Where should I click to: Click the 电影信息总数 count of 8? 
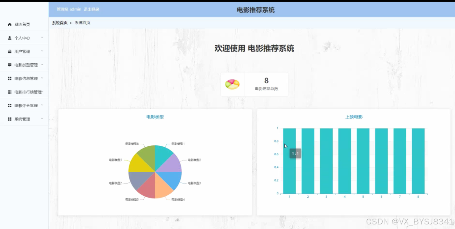pos(267,81)
